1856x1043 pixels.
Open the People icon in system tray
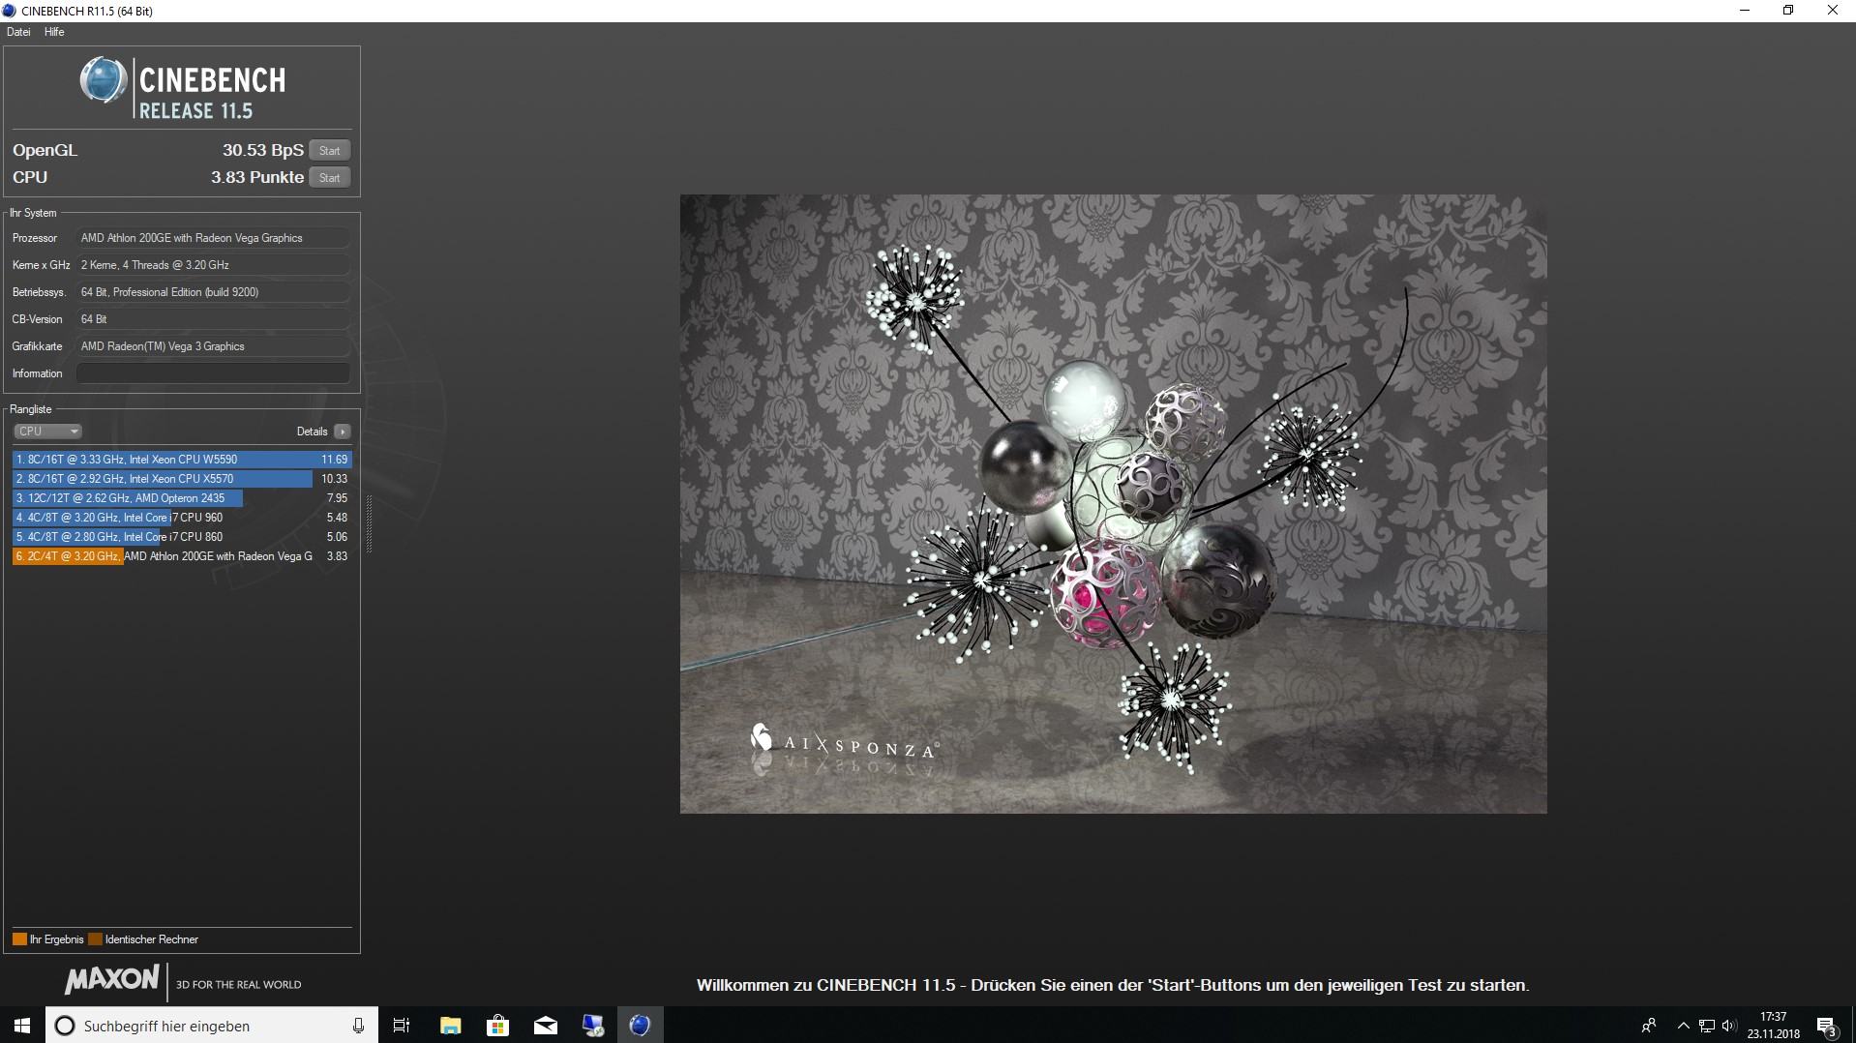[1649, 1026]
